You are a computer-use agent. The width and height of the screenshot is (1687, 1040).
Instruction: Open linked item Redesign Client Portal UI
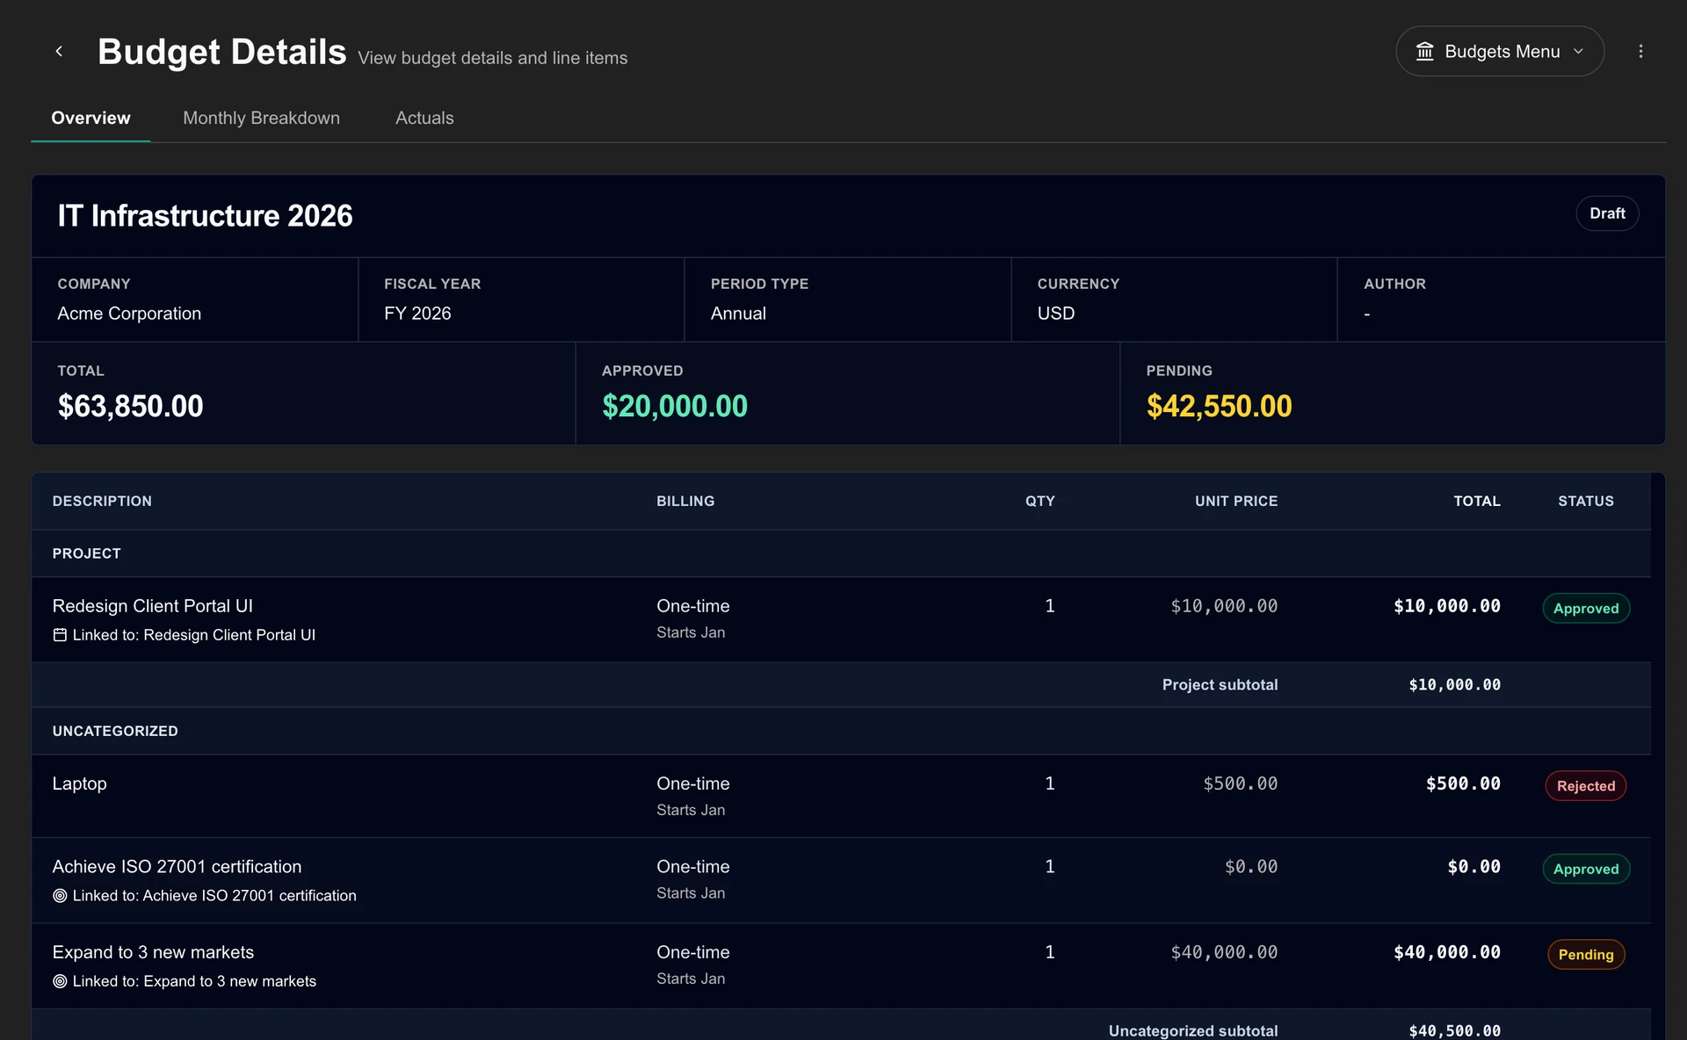(x=193, y=634)
